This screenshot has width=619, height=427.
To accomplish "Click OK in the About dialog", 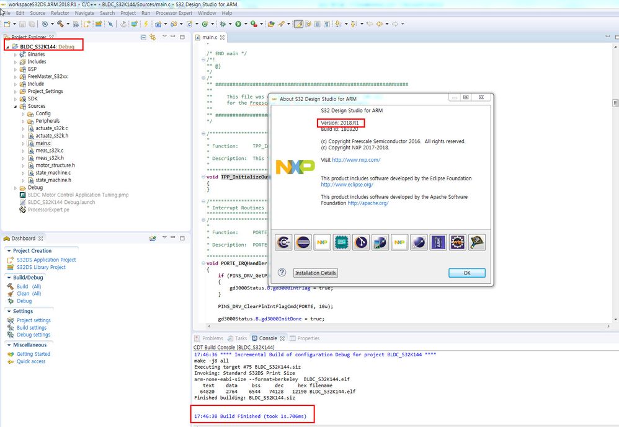I will point(466,273).
